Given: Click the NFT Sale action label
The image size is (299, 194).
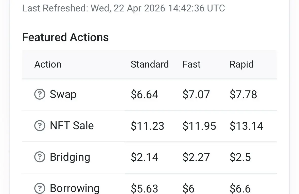Looking at the screenshot, I should [72, 126].
